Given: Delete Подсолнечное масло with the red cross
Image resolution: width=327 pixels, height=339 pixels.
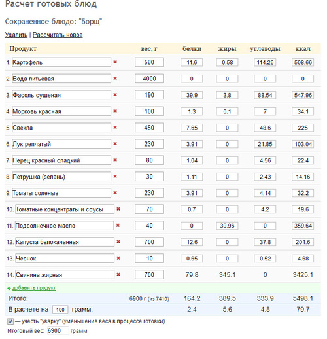Looking at the screenshot, I should tap(118, 226).
